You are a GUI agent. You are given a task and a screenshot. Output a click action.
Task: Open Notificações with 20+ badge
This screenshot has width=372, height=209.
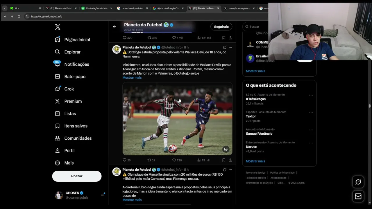coord(72,64)
